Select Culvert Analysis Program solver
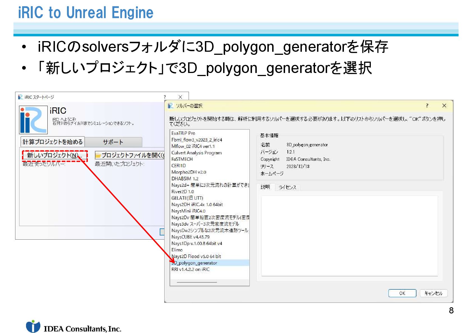Screen dimensions: 472x333 point(210,153)
